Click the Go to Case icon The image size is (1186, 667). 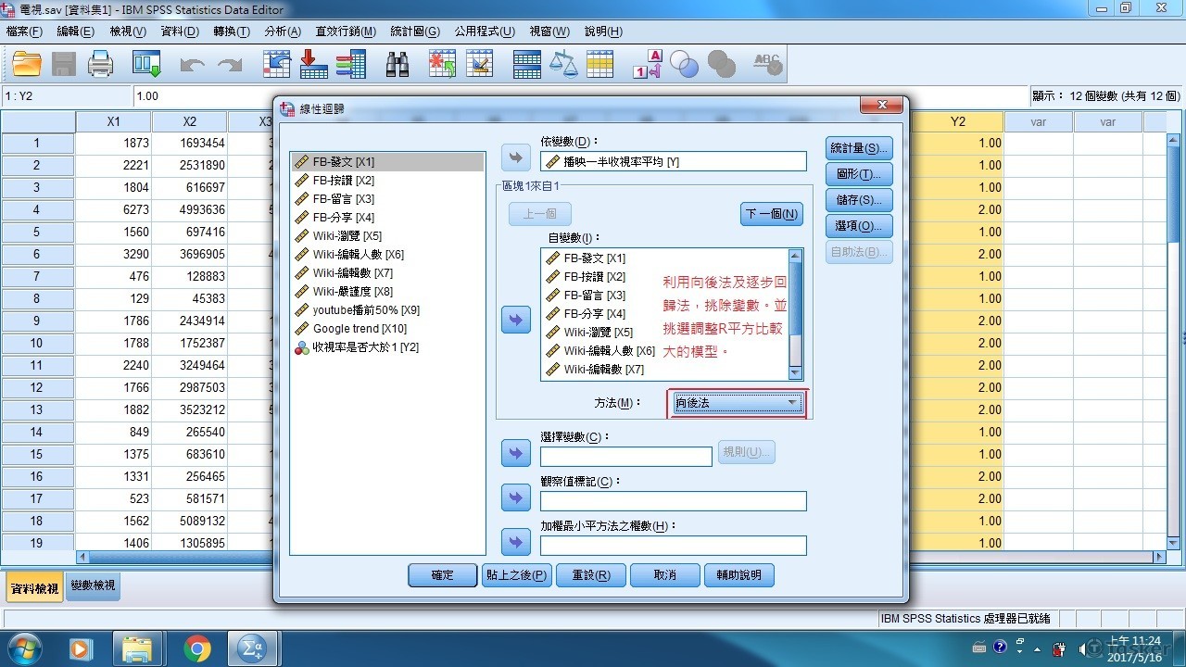[276, 64]
